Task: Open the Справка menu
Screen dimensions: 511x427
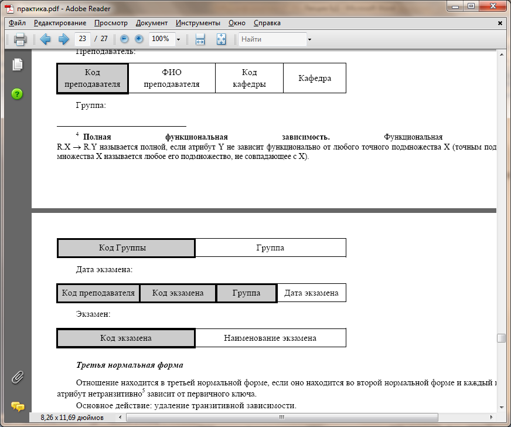Action: pyautogui.click(x=267, y=23)
